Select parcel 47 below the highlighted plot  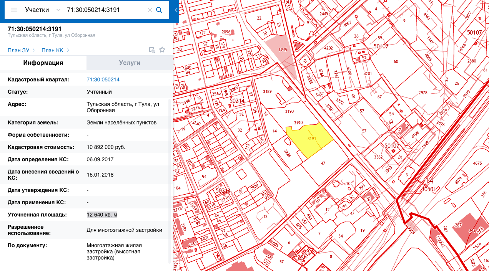pyautogui.click(x=323, y=163)
